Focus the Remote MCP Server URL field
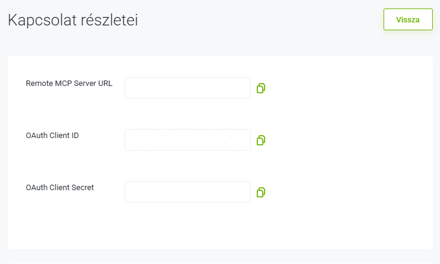This screenshot has height=264, width=440. (188, 88)
